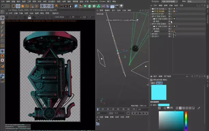This screenshot has width=209, height=131.
Task: Open the first menu in Live Viewer menu bar
Action: tap(10, 13)
